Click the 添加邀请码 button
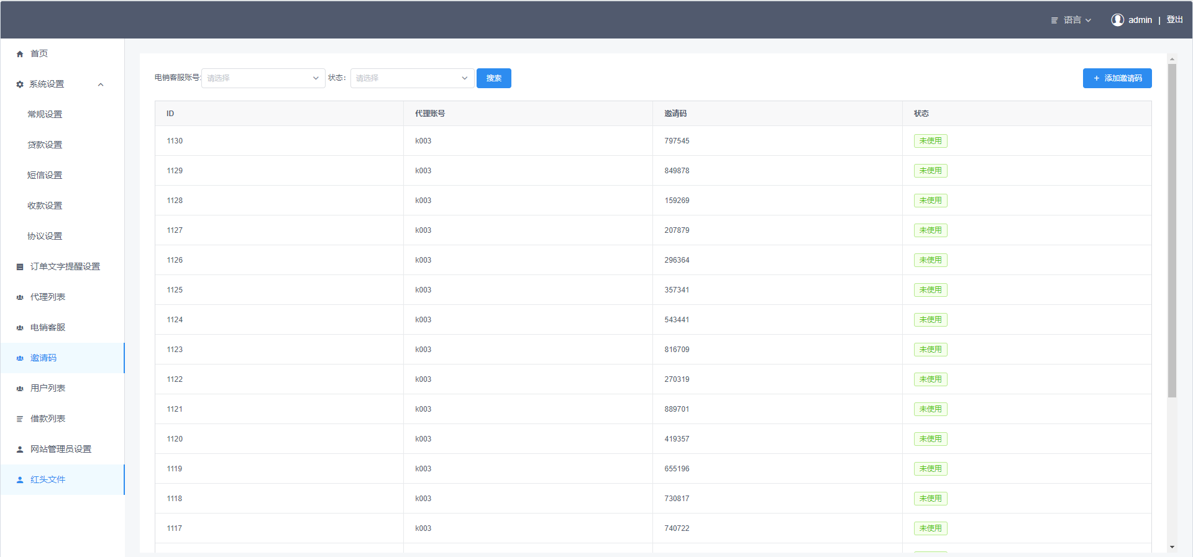This screenshot has height=557, width=1193. (x=1117, y=78)
